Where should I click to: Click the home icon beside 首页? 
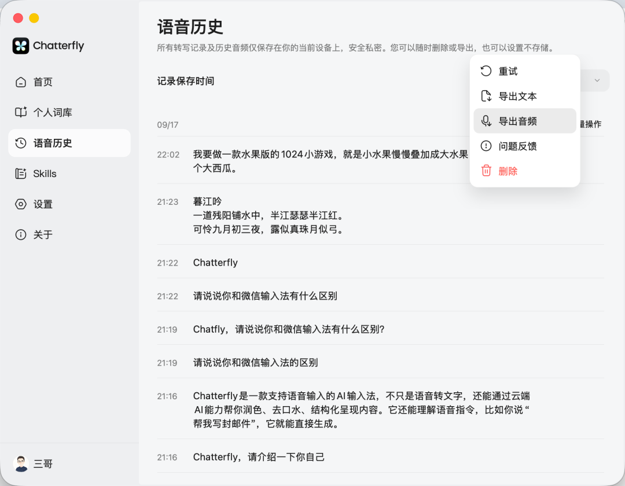tap(21, 82)
